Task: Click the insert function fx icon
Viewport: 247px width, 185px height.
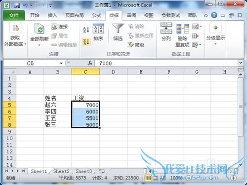Action: pos(90,63)
